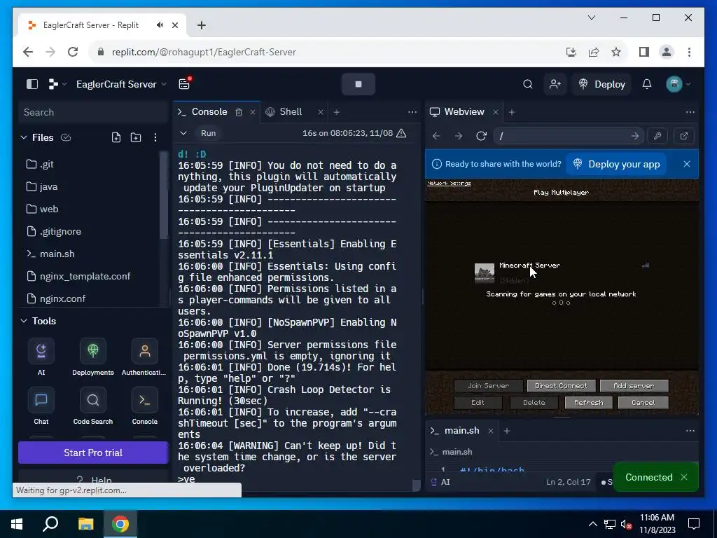Open the Replit logo home menu
This screenshot has height=538, width=717.
coord(57,84)
